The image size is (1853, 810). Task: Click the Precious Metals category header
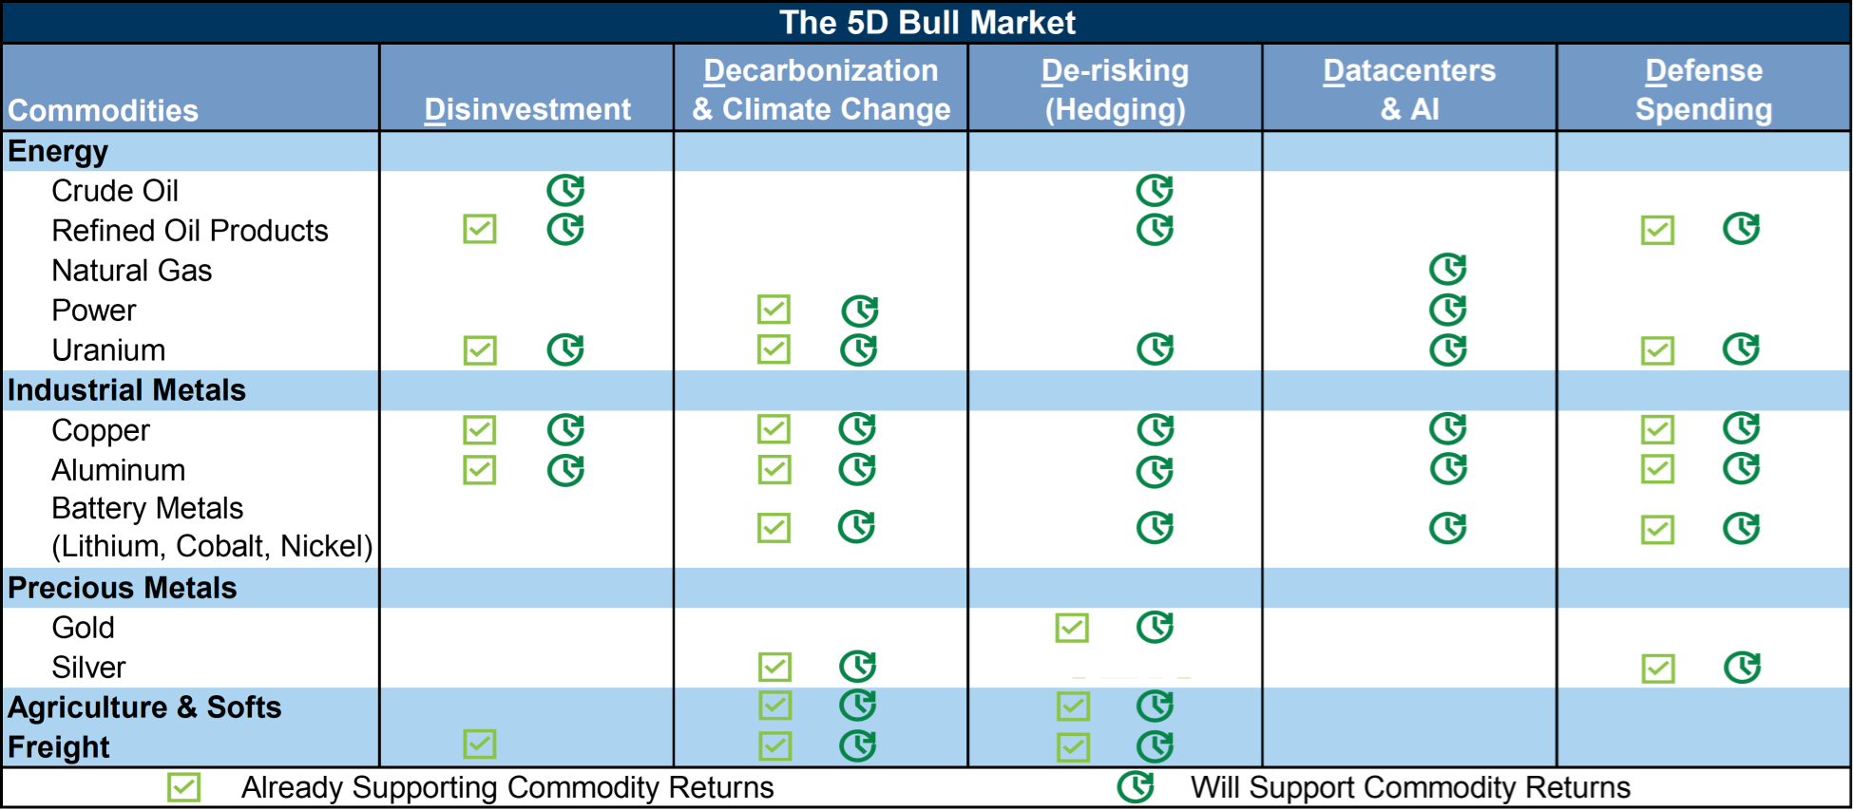[x=122, y=588]
